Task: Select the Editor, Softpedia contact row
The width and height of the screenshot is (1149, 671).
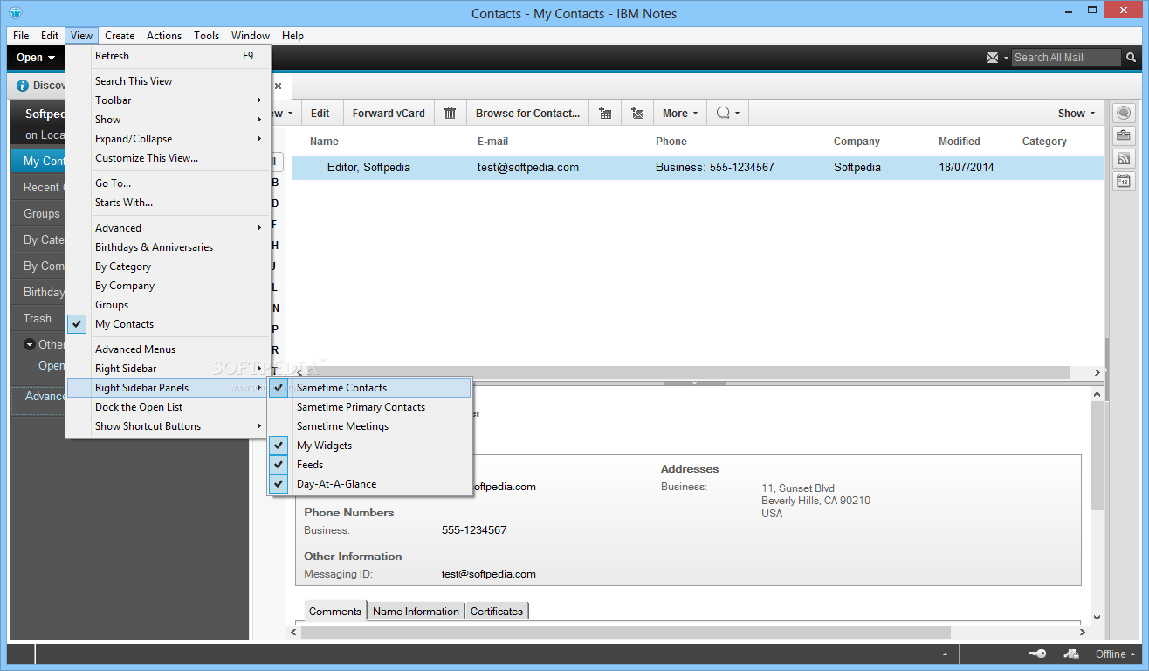Action: pos(698,168)
